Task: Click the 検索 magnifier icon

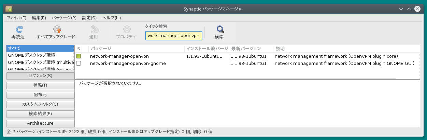Action: pyautogui.click(x=220, y=30)
